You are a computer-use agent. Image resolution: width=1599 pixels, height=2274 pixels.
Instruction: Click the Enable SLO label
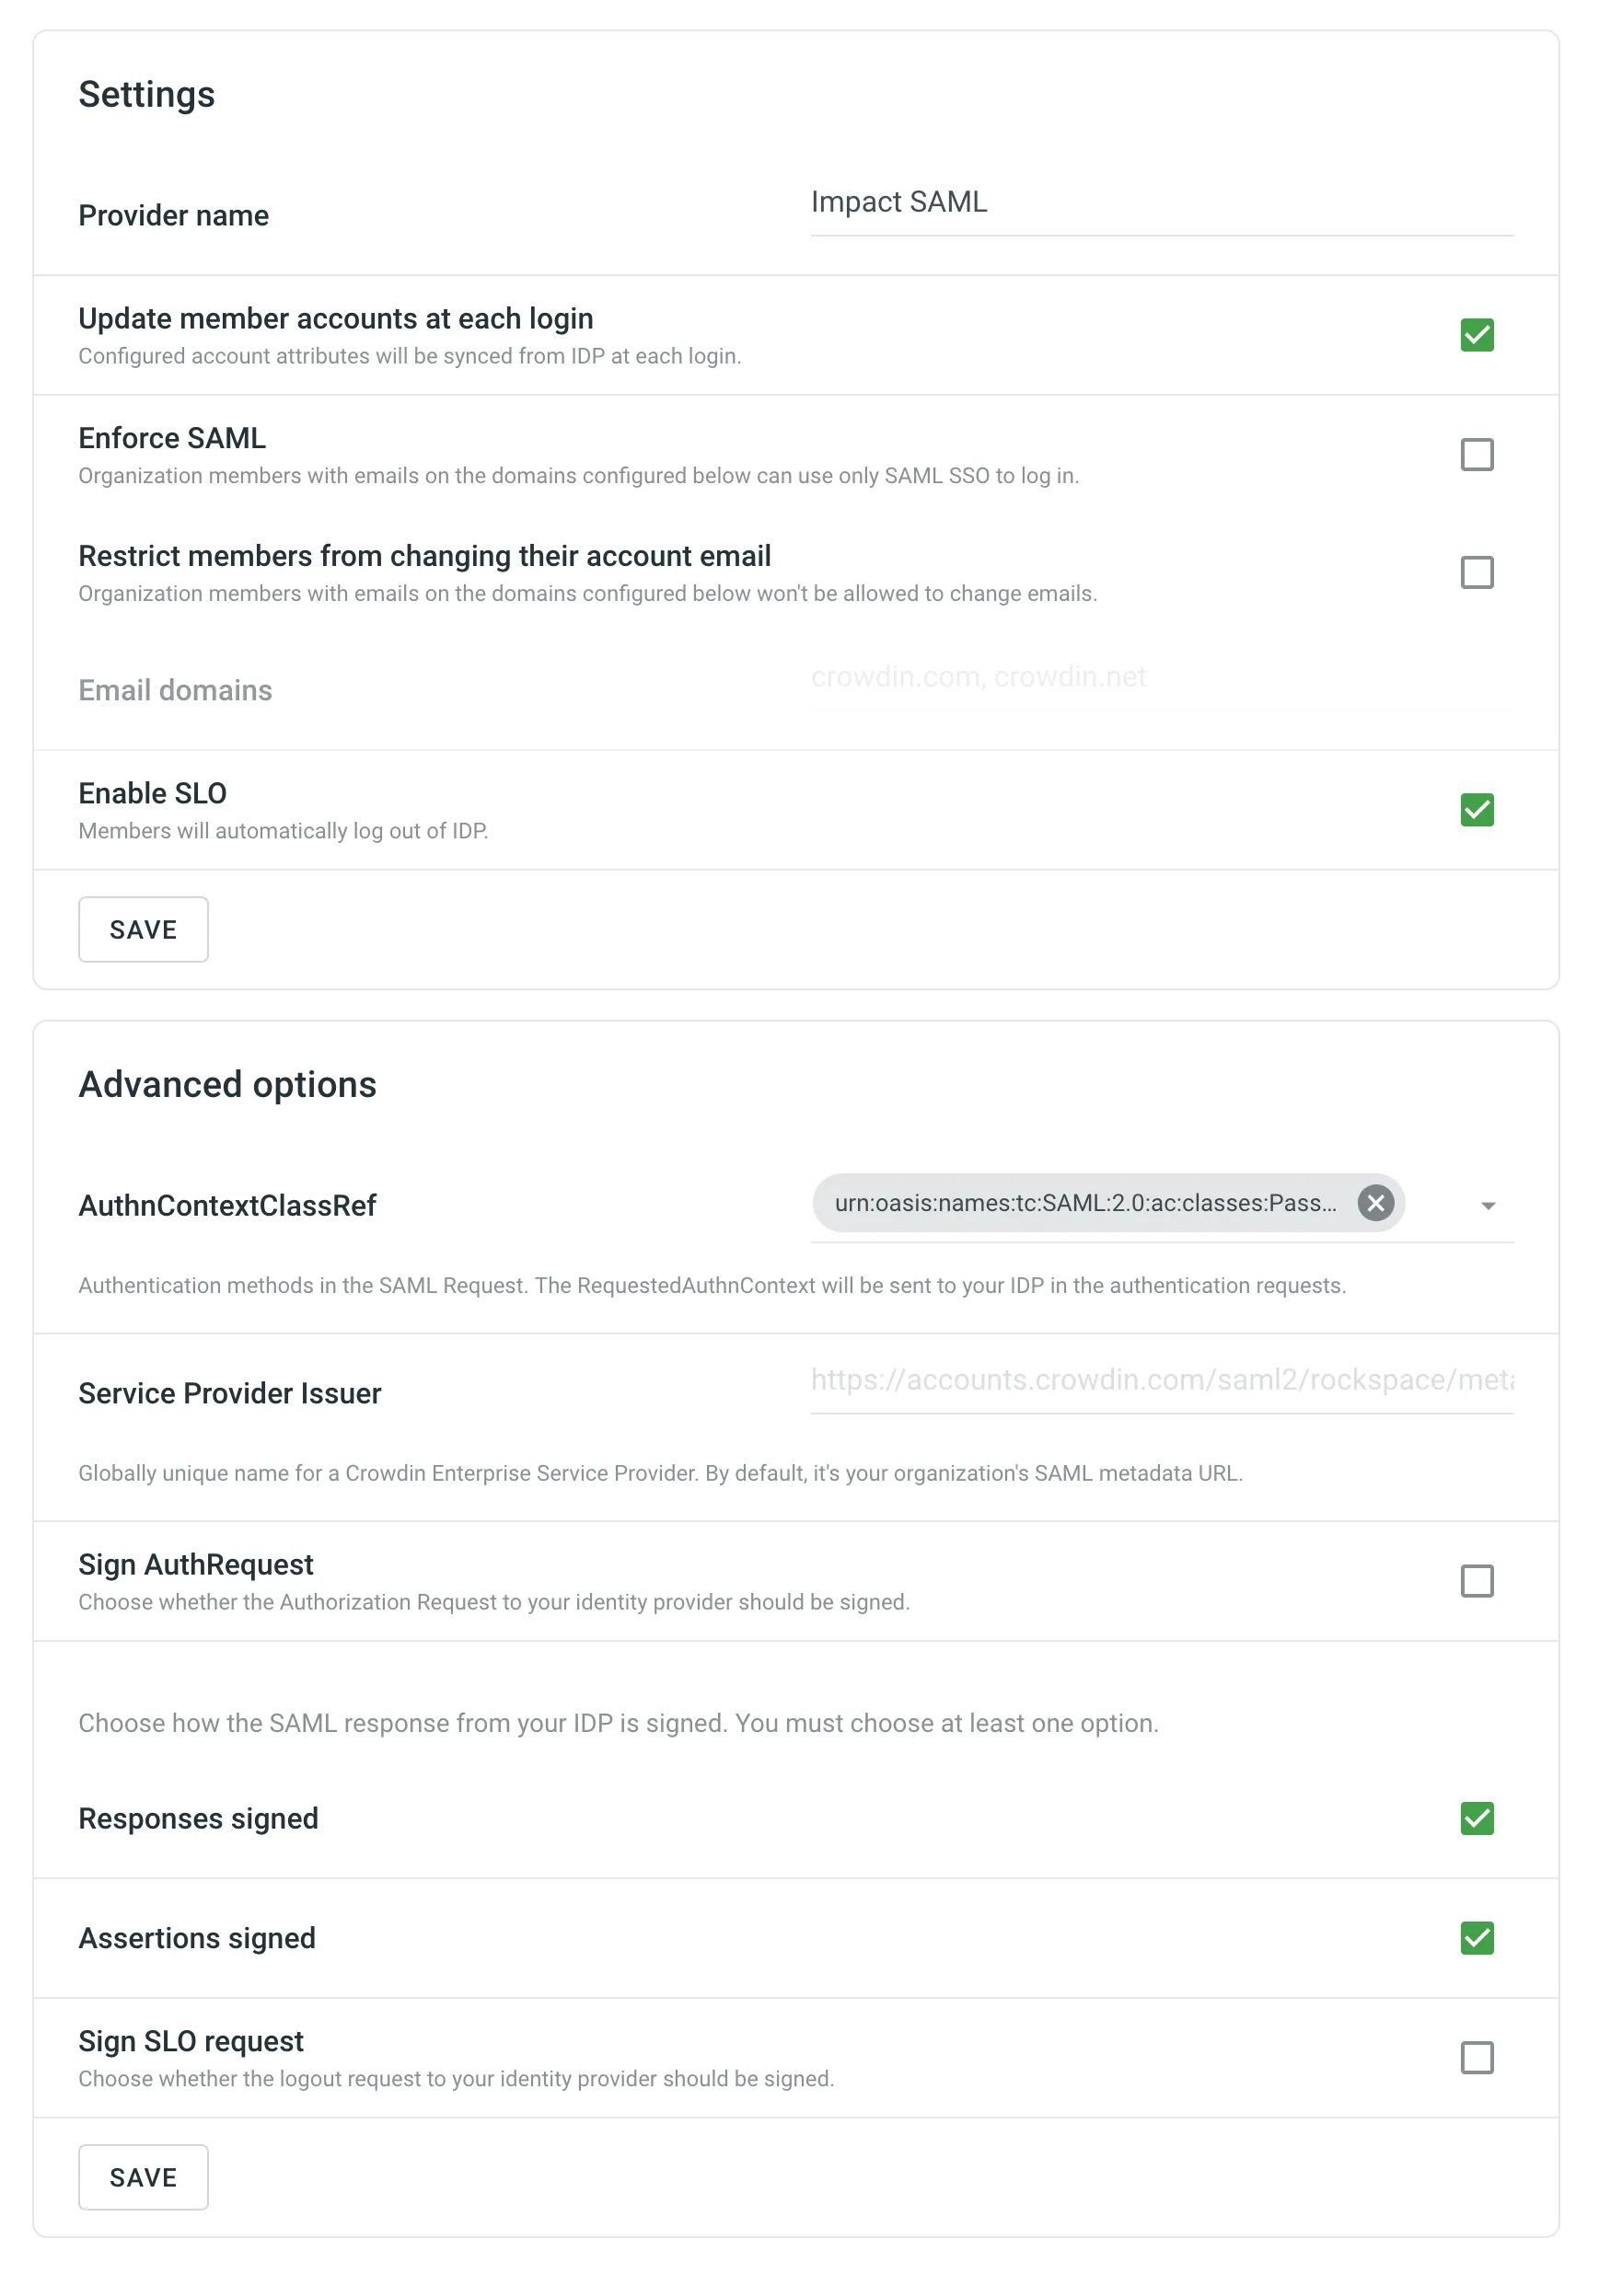(152, 792)
